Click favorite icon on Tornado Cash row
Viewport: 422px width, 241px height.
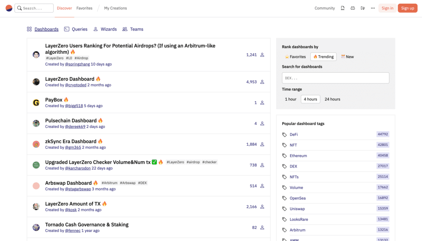click(262, 227)
